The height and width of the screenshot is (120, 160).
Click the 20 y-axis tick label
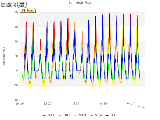point(16,56)
